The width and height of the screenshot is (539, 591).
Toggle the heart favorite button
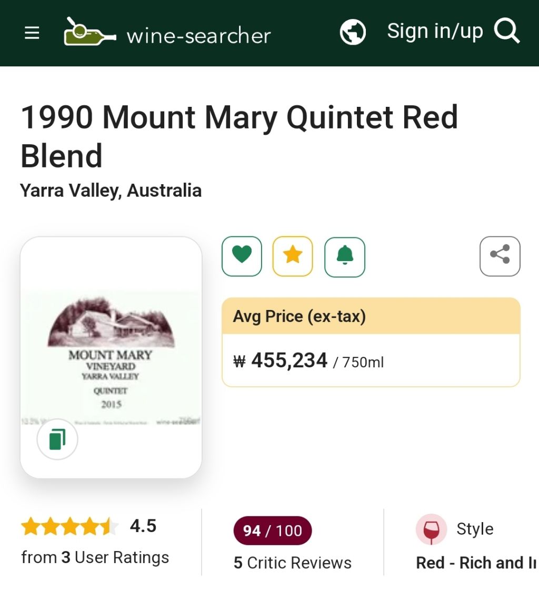[242, 256]
